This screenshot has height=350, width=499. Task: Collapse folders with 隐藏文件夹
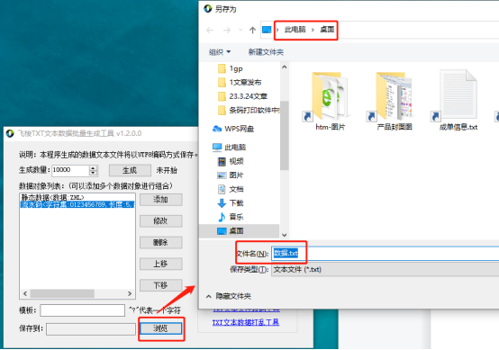[x=229, y=296]
